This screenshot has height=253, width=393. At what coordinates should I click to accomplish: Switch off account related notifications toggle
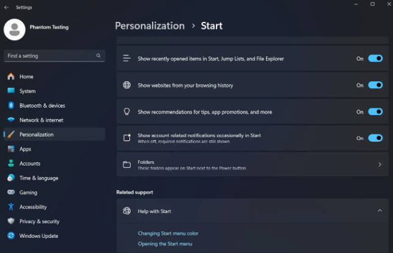click(x=375, y=138)
